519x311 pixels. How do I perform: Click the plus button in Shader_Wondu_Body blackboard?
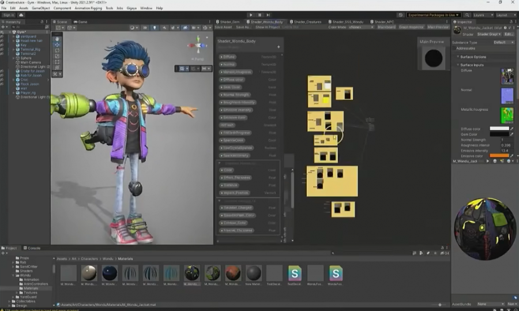279,47
